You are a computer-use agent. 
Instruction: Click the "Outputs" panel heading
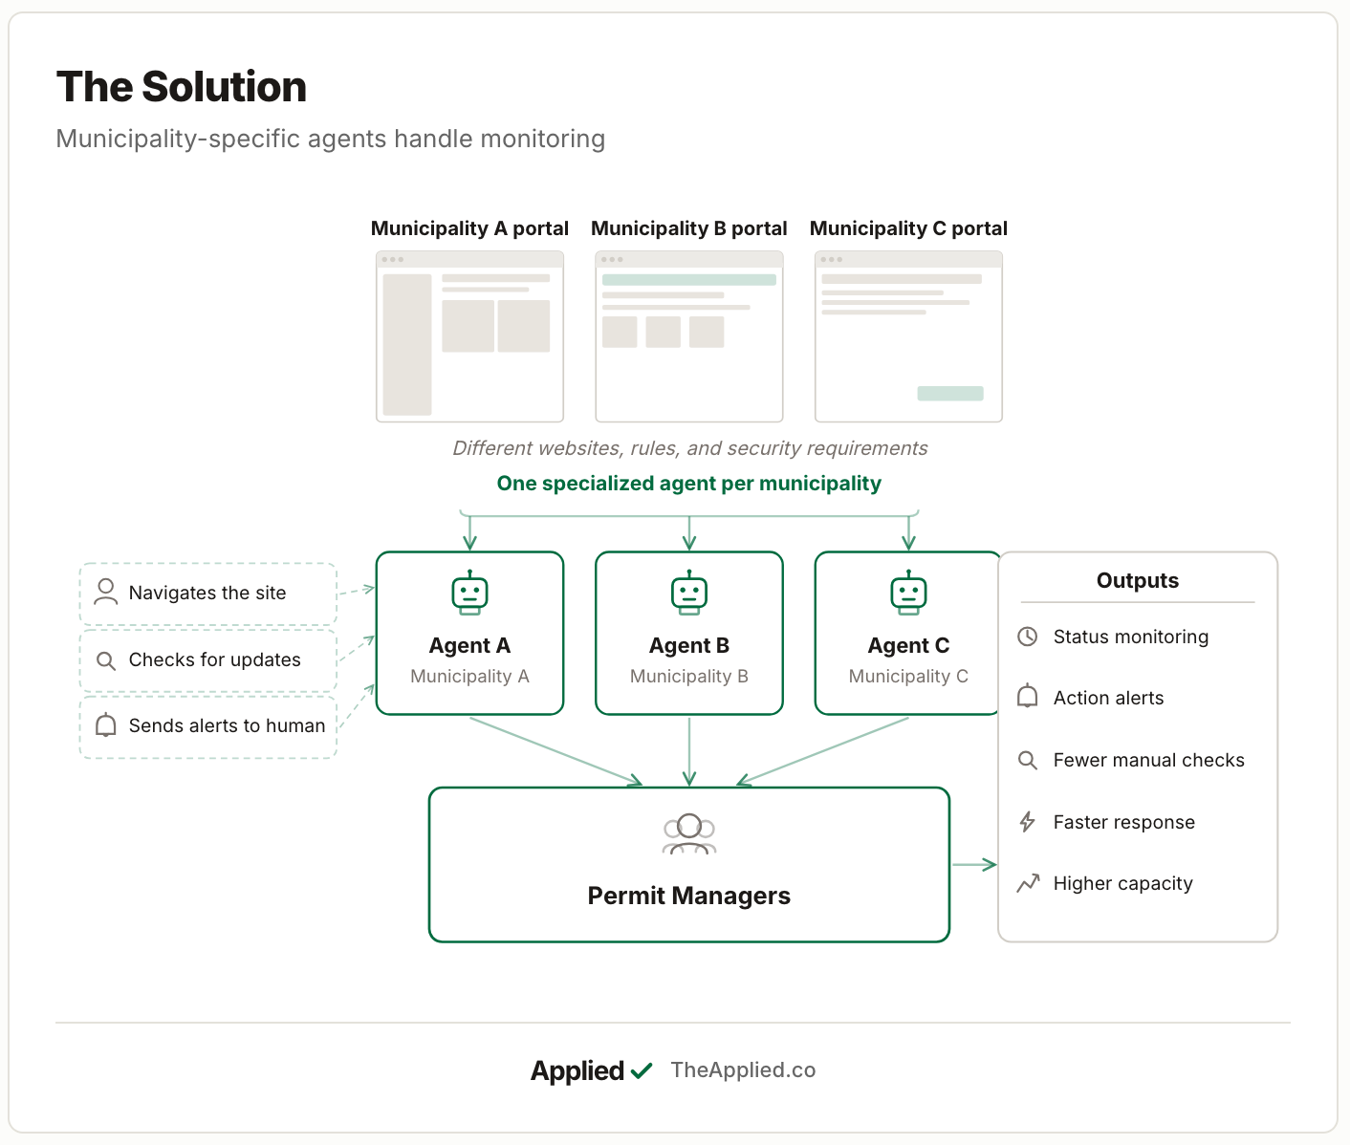click(1138, 580)
